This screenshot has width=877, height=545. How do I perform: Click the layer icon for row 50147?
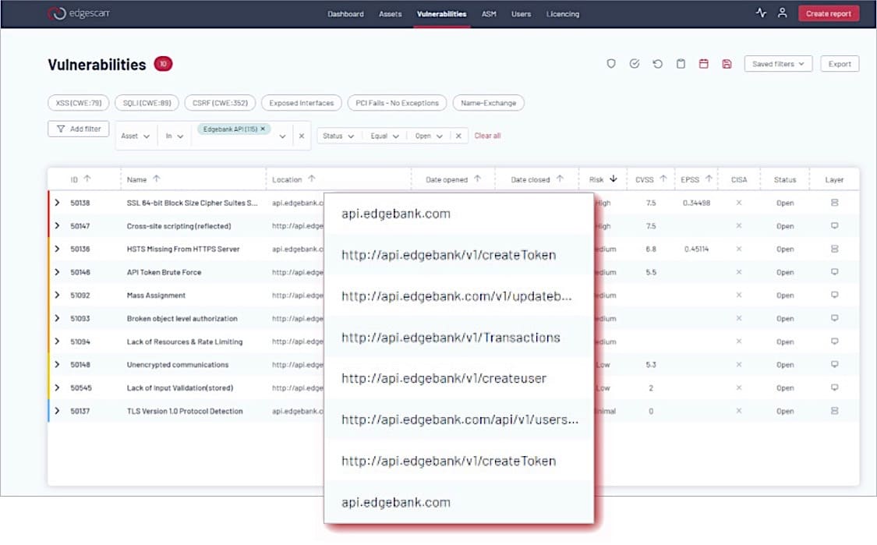click(834, 225)
